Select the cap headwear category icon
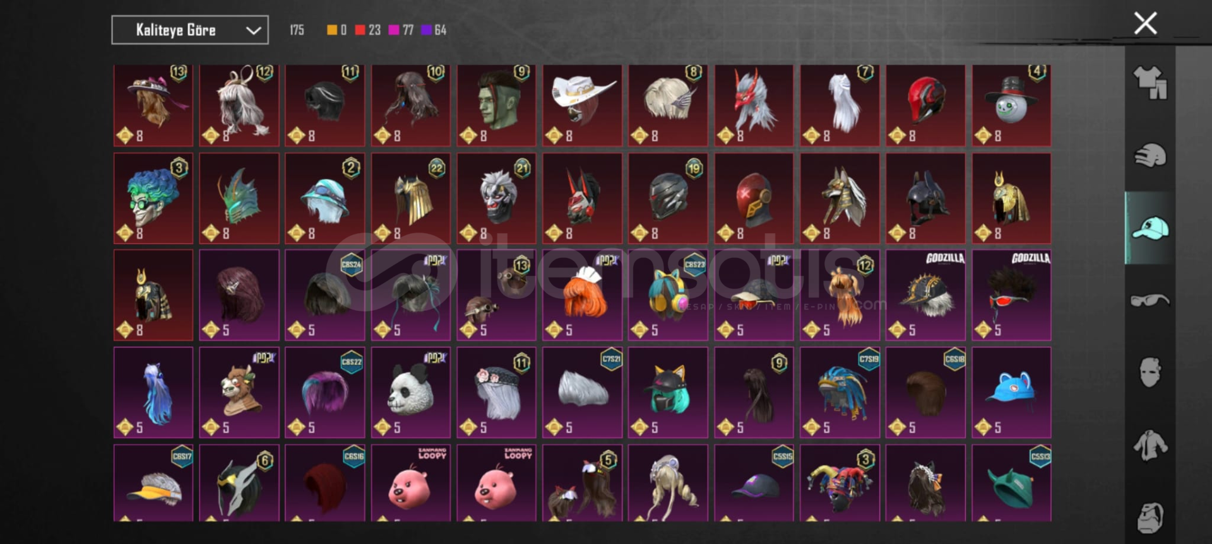 pos(1150,228)
